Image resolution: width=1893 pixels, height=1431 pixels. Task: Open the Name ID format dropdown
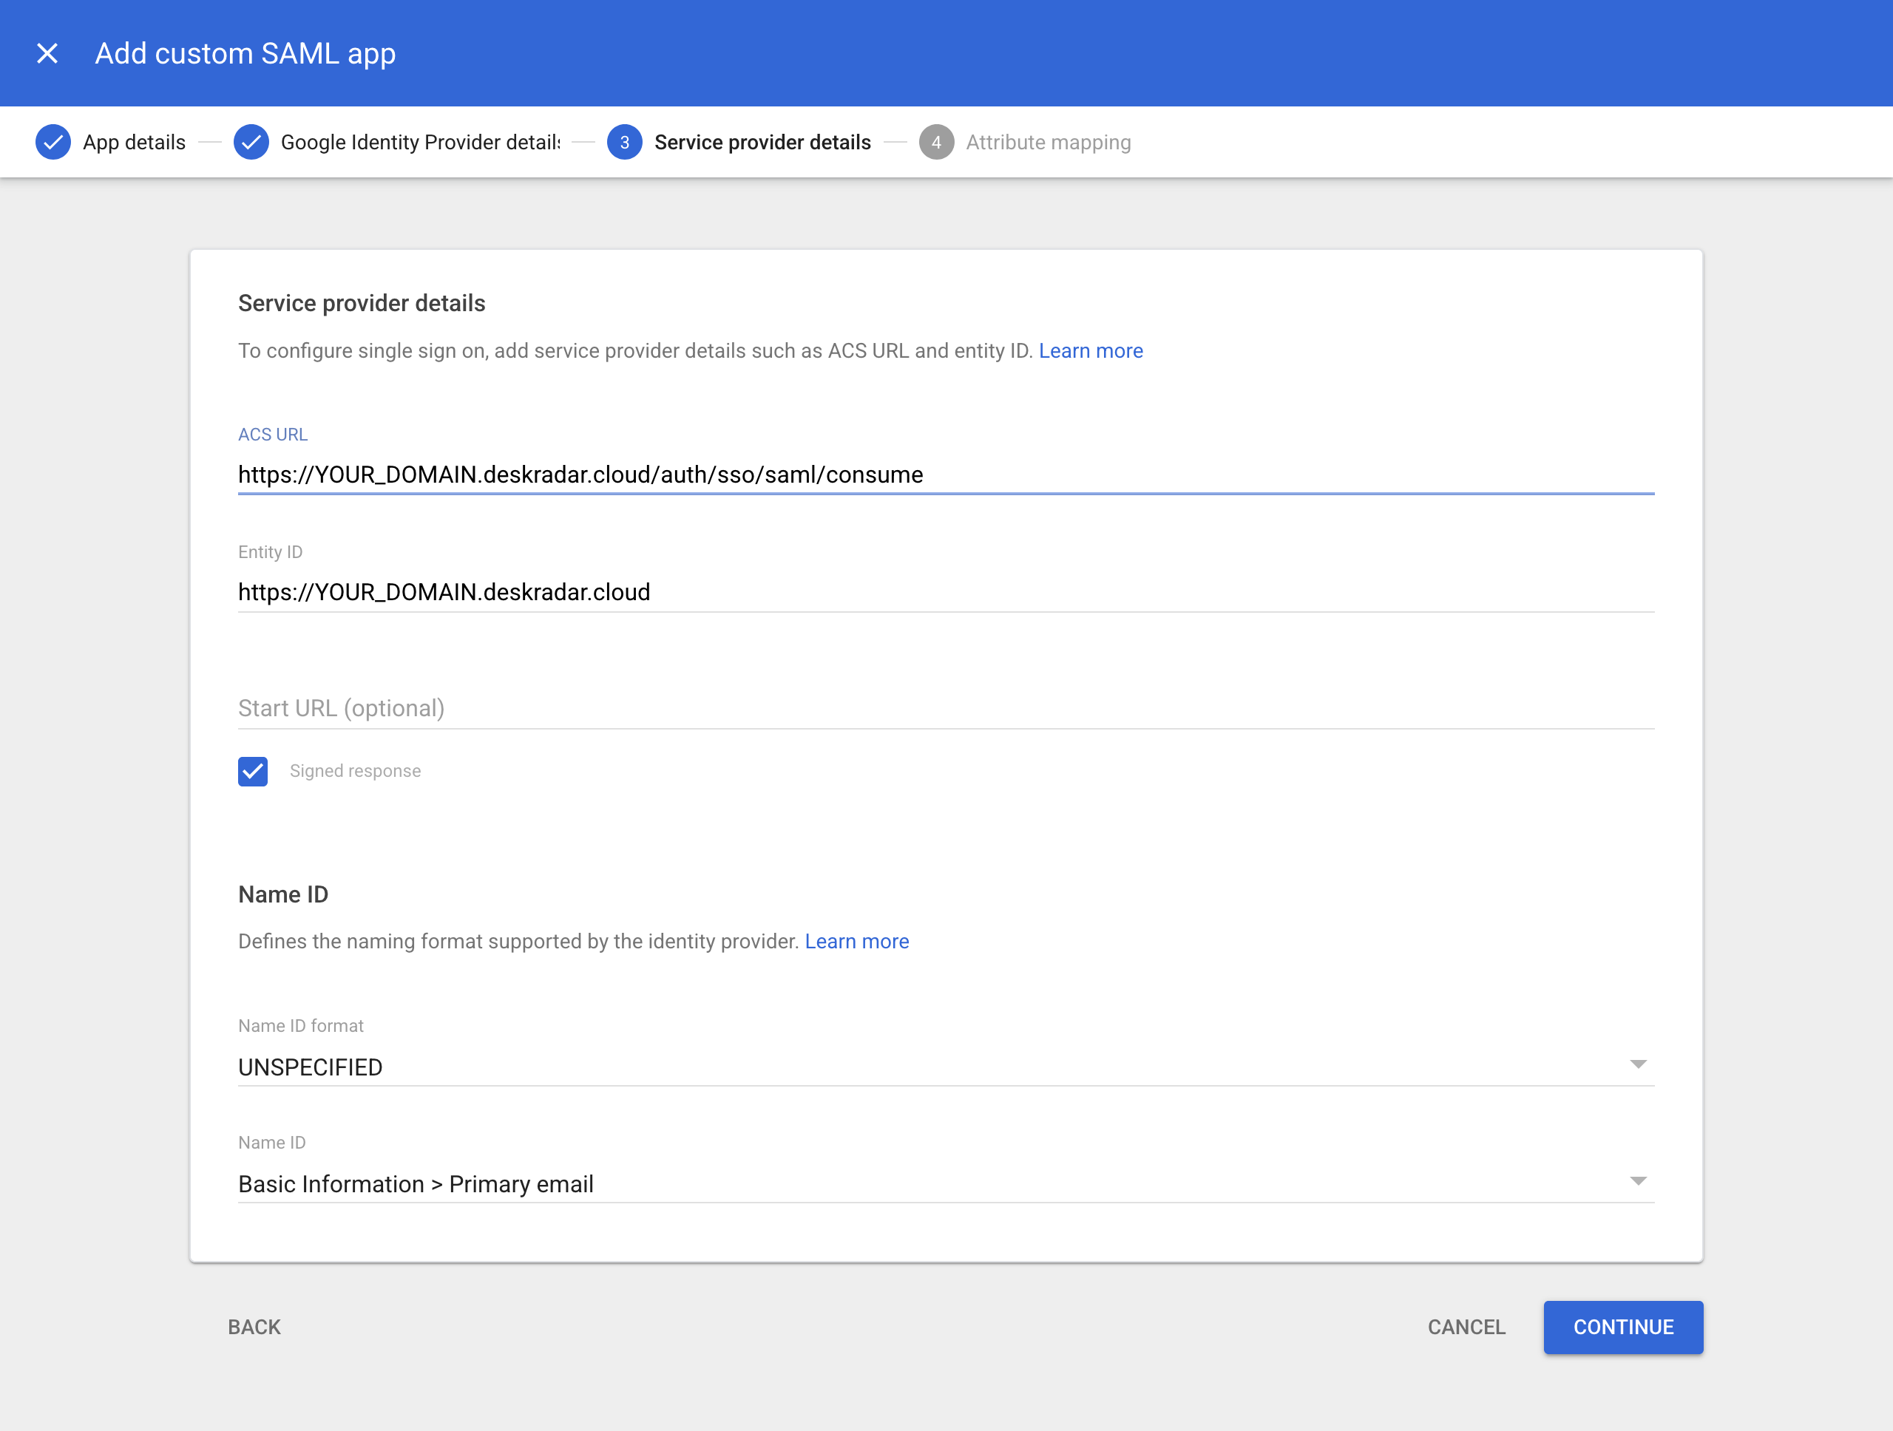[946, 1067]
